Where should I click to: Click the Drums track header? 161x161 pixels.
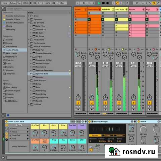pos(81,9)
